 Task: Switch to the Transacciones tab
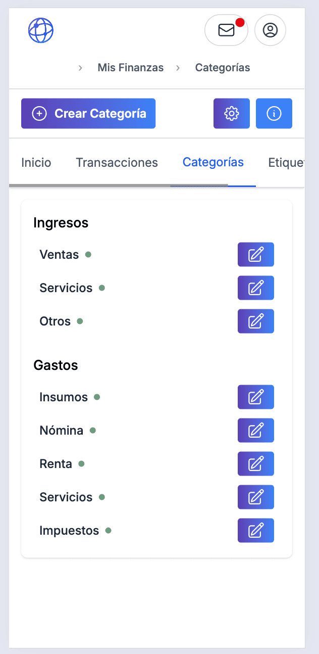point(117,162)
